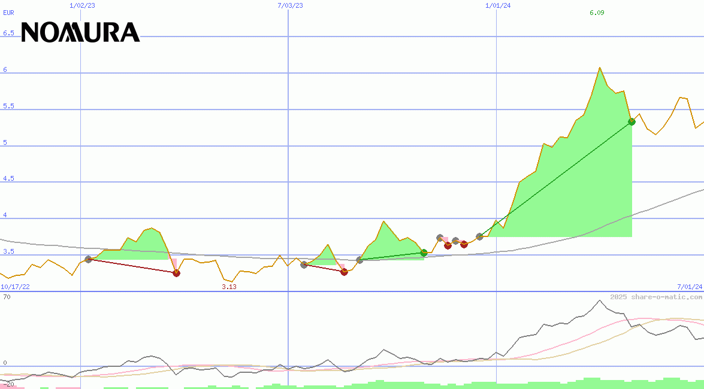Click the NOMURA logo
Image resolution: width=704 pixels, height=389 pixels.
80,32
